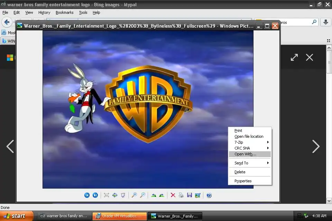Screen dimensions: 332x221
Task: Click the printer icon in viewer toolbar
Action: 181,195
